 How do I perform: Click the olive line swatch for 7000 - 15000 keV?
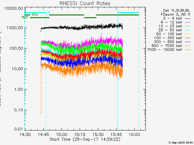[x=188, y=50]
